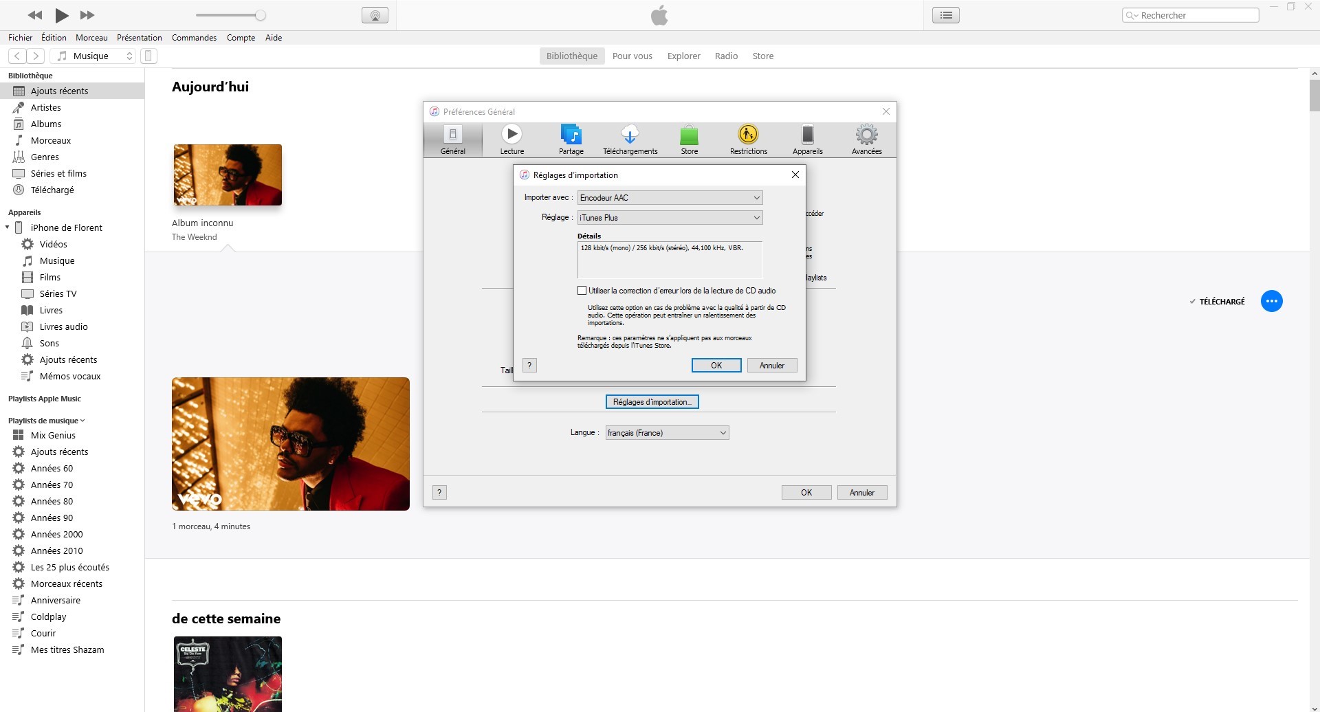Open the Lecture preferences tab
1320x712 pixels.
coord(511,140)
